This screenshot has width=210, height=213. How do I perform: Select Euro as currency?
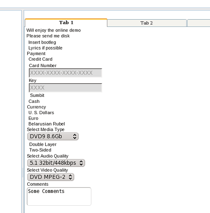click(33, 118)
